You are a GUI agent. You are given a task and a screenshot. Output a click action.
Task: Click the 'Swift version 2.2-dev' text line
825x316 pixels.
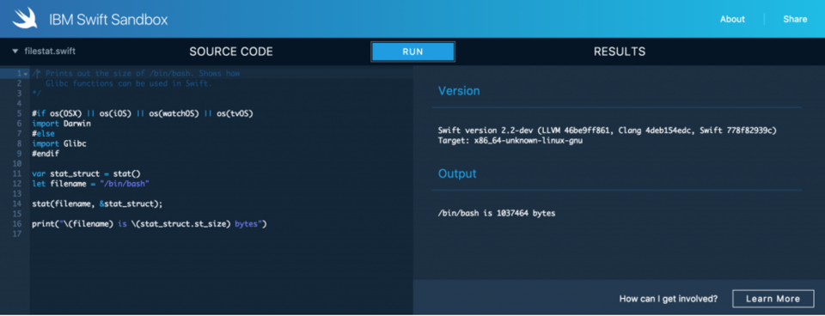(608, 131)
